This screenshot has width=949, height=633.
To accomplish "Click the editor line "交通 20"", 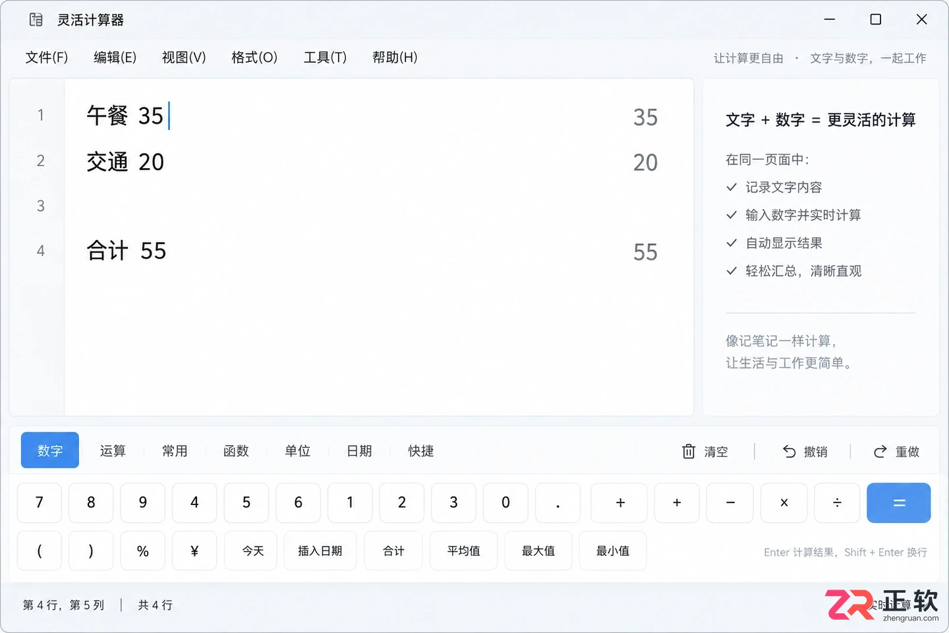I will [x=125, y=162].
